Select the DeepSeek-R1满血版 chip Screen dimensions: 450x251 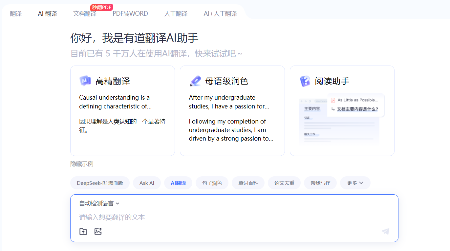[x=100, y=183]
